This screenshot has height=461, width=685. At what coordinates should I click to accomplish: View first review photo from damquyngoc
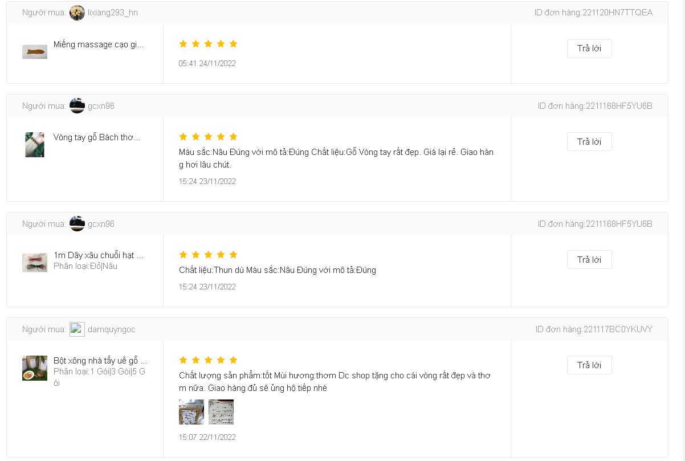(x=191, y=412)
